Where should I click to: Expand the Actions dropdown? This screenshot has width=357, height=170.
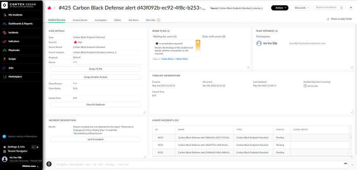[279, 7]
